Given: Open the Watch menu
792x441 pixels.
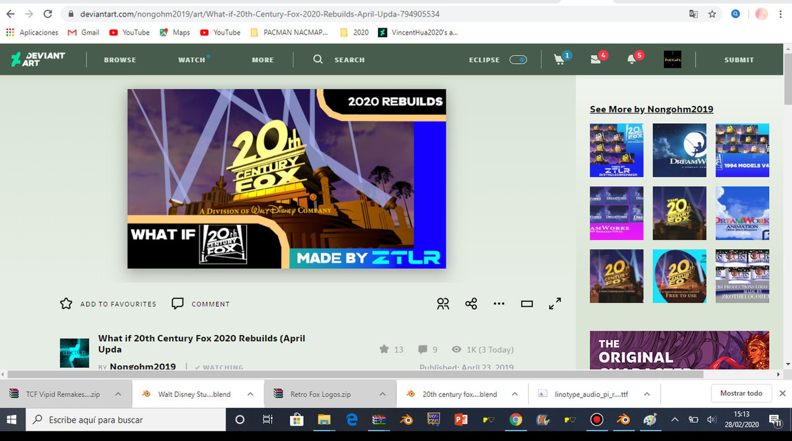Looking at the screenshot, I should tap(192, 60).
